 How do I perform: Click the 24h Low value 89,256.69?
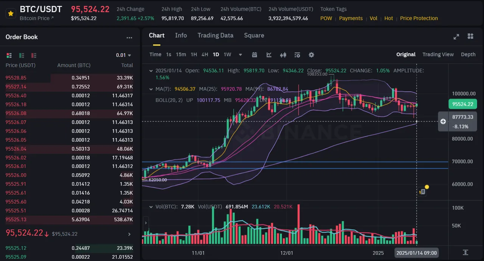pos(202,18)
